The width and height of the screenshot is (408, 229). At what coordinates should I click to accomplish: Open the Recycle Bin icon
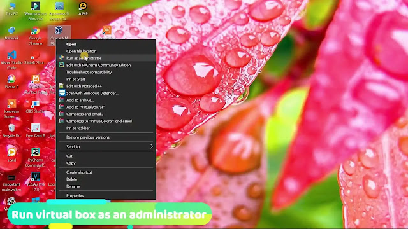(11, 130)
